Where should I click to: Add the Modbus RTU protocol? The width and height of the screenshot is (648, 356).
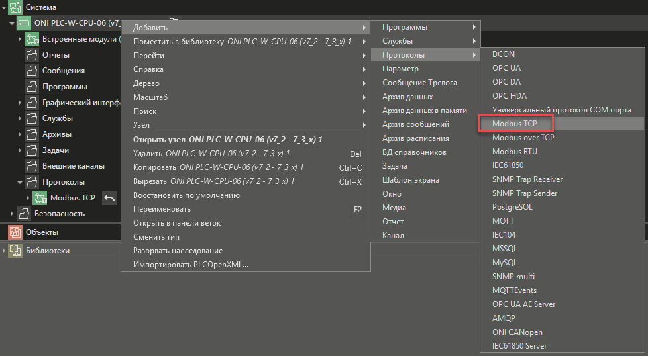pos(562,152)
